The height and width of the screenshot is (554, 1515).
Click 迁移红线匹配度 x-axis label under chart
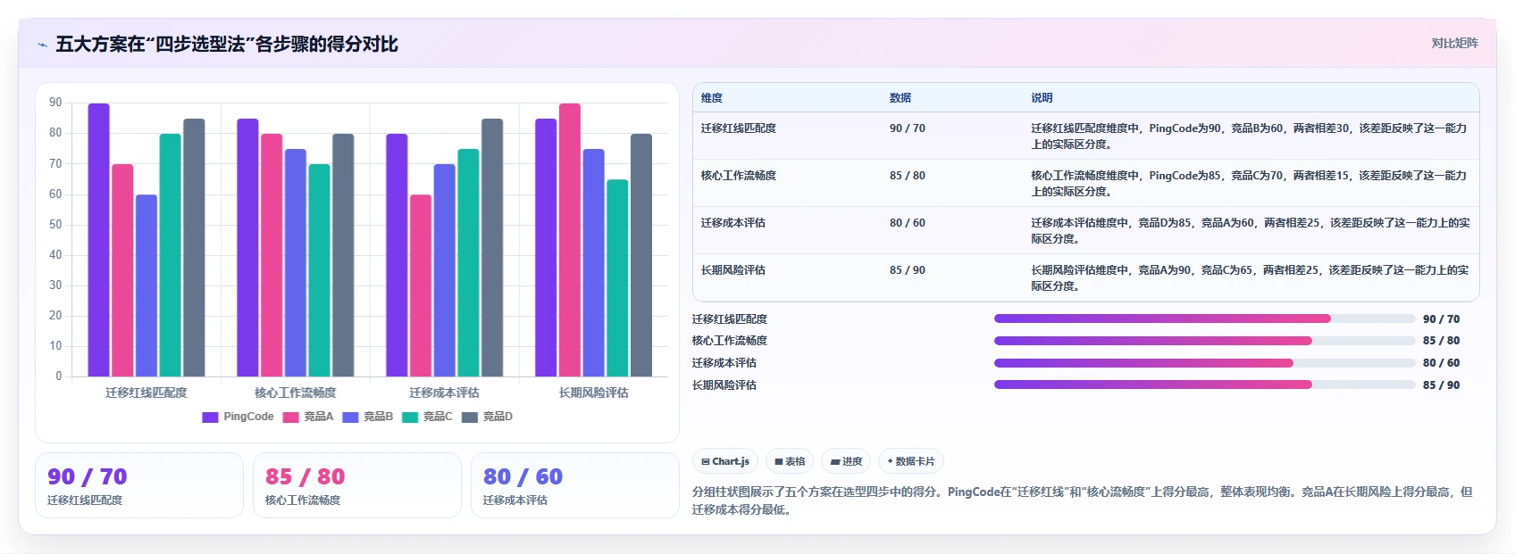(x=146, y=393)
